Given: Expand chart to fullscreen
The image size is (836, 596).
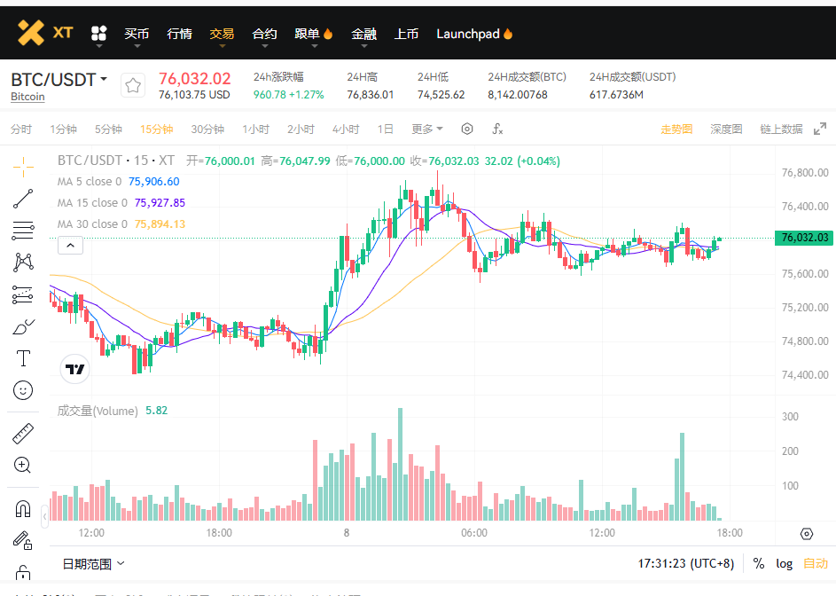Looking at the screenshot, I should 820,129.
